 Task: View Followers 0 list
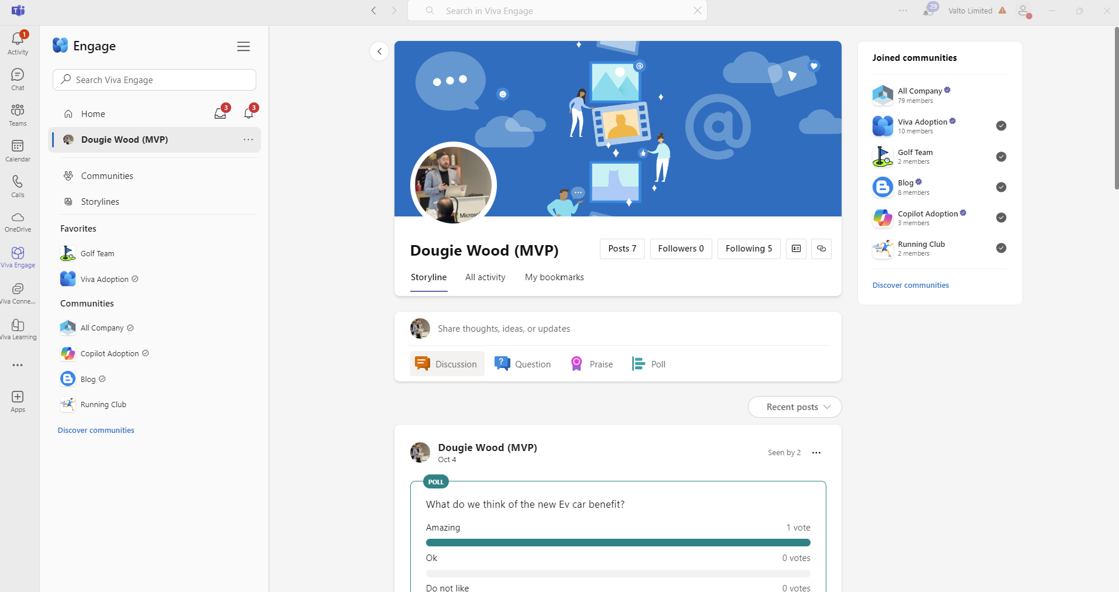(x=681, y=249)
